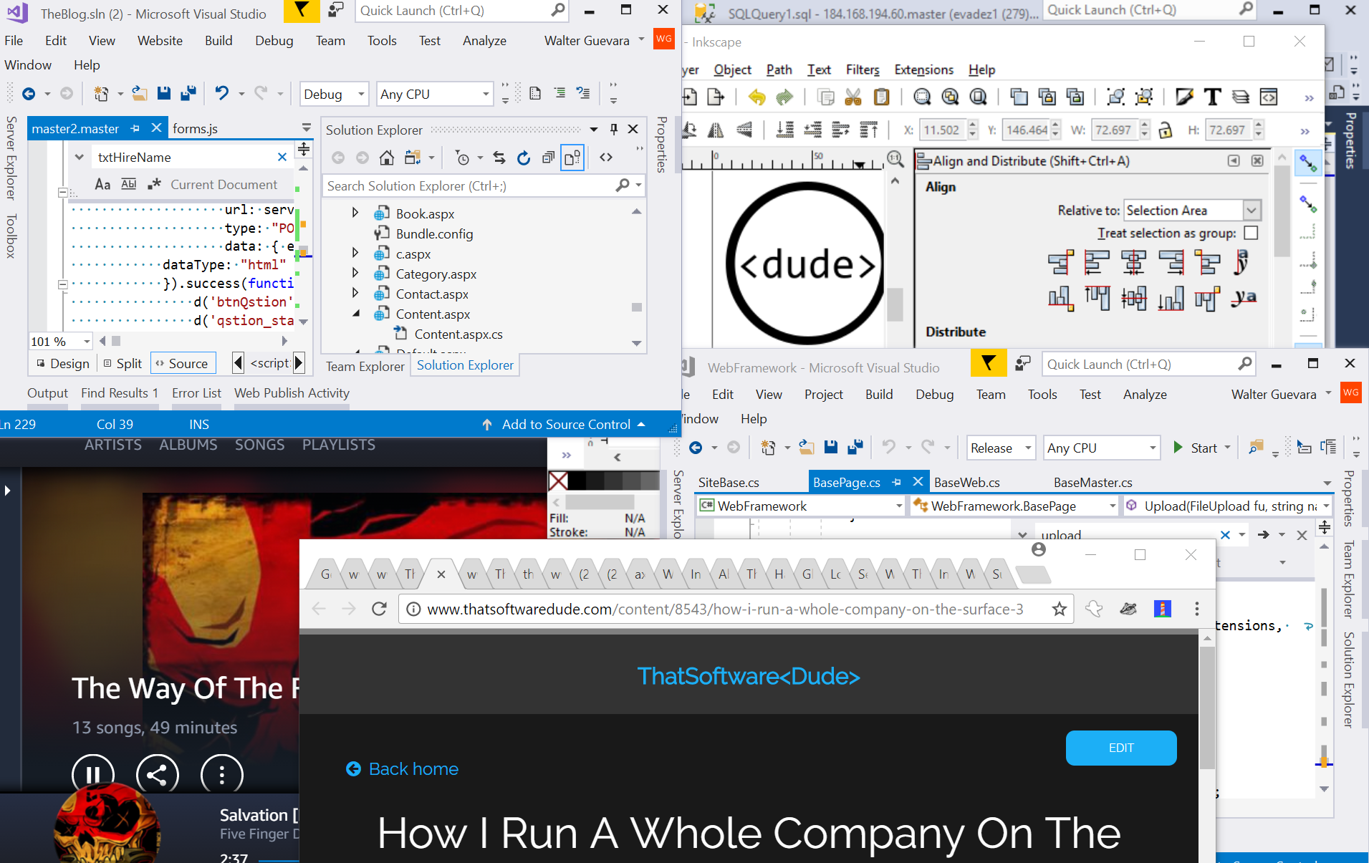Open Inkscape's XML editor icon
Viewport: 1369px width, 863px height.
click(x=1269, y=97)
